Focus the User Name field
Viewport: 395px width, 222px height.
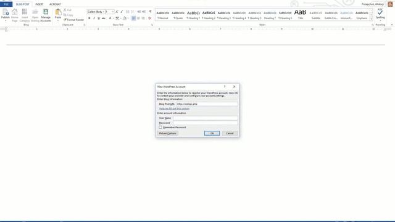tap(205, 118)
